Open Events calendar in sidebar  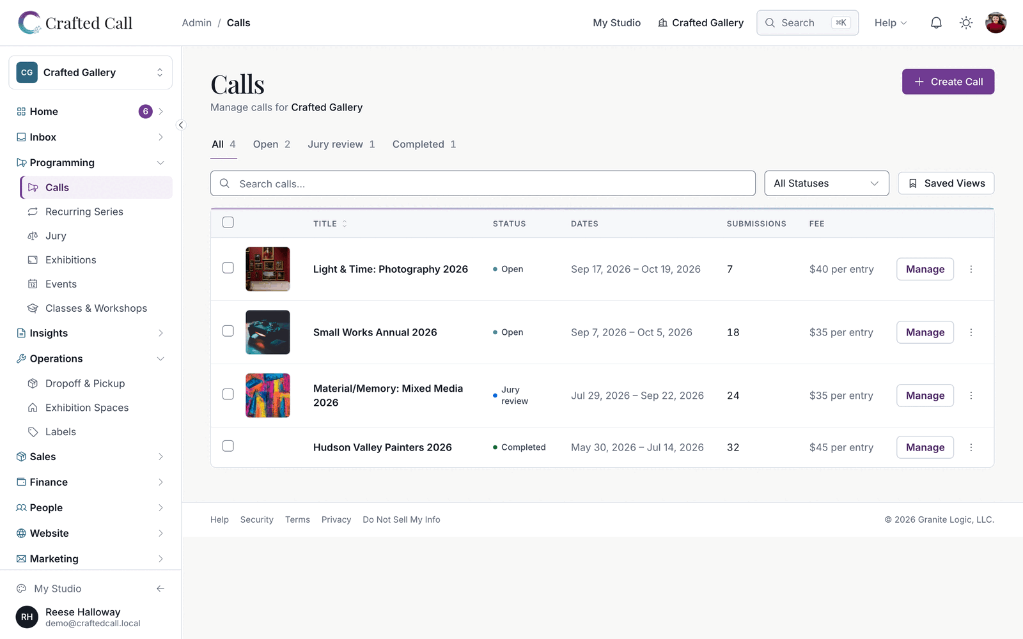pyautogui.click(x=96, y=284)
